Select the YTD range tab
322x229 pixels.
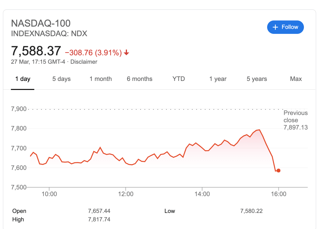click(179, 79)
